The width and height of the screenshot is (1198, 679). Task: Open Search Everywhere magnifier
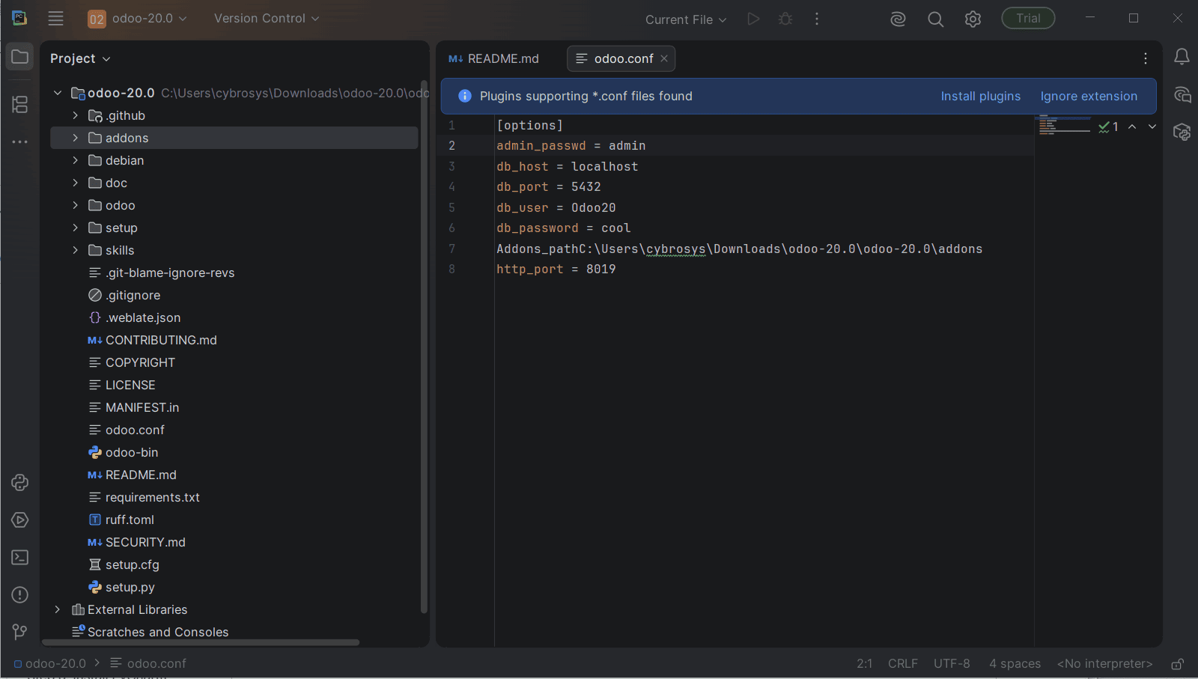(x=935, y=19)
